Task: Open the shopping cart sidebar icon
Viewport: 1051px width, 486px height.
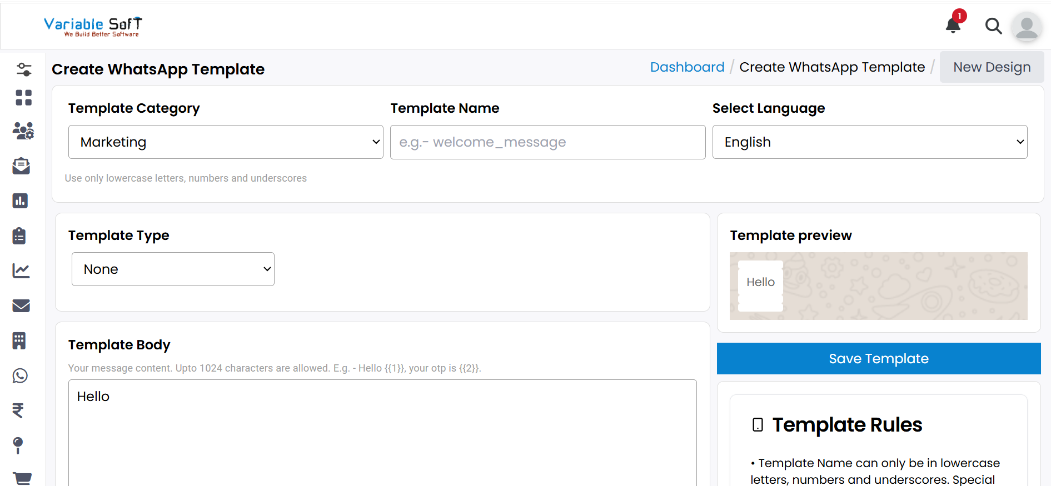Action: point(22,479)
